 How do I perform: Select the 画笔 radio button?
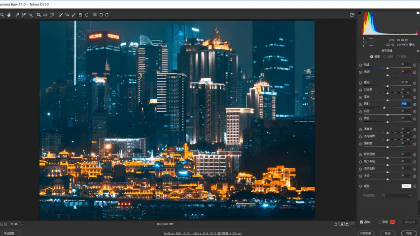point(398,57)
